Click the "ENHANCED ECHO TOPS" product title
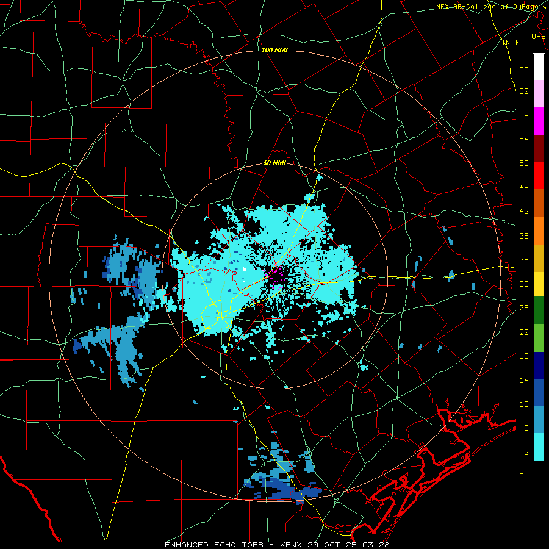The width and height of the screenshot is (549, 549). tap(214, 545)
